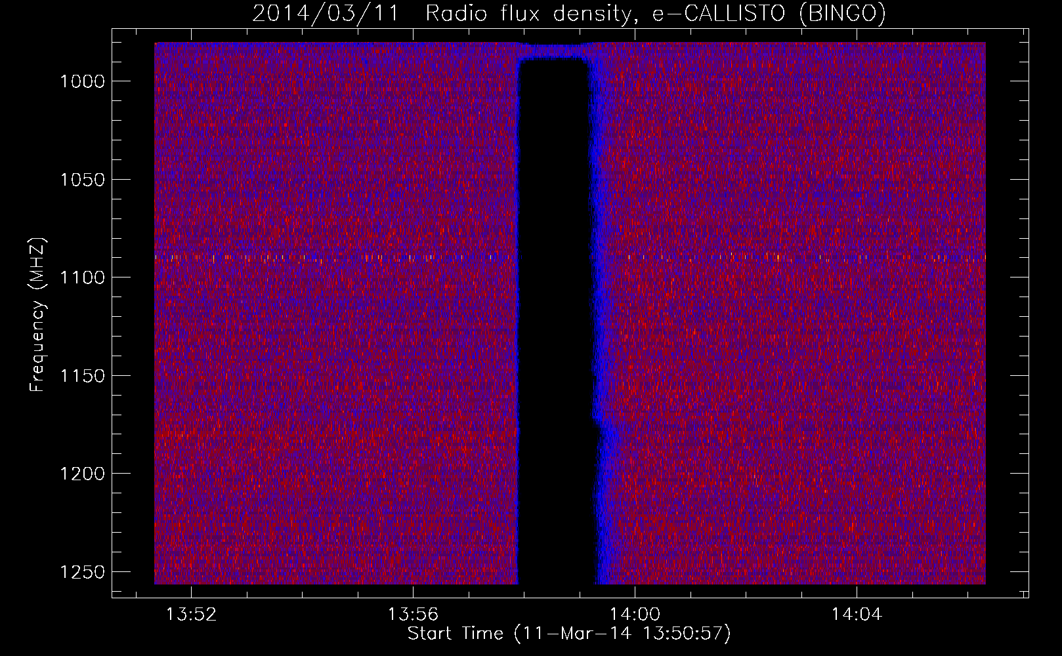Image resolution: width=1062 pixels, height=656 pixels.
Task: Click the 1050 frequency tick label
Action: coord(83,180)
